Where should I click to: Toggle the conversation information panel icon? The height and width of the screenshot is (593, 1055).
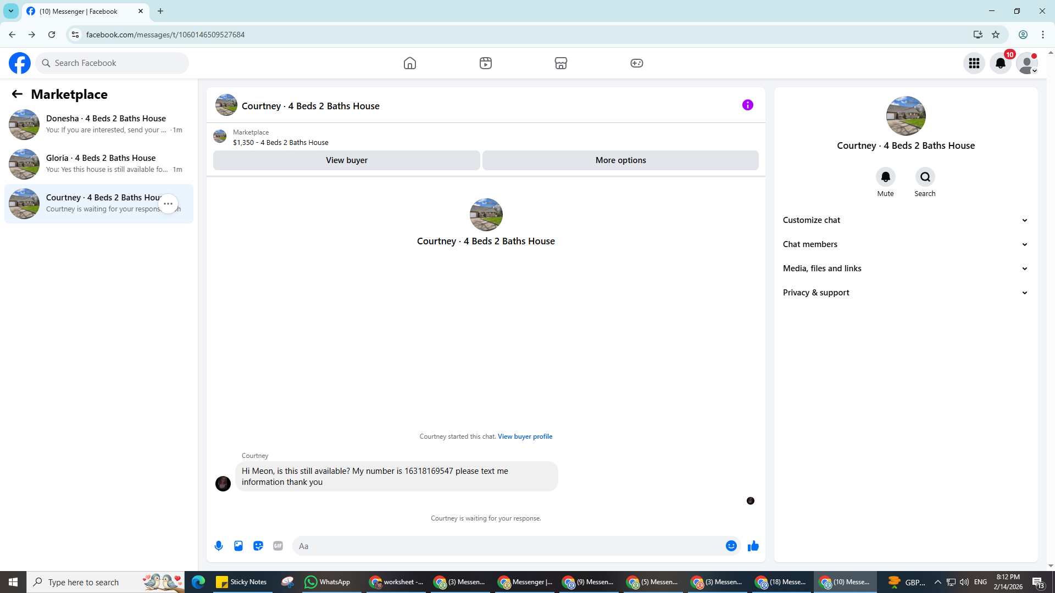click(x=747, y=105)
